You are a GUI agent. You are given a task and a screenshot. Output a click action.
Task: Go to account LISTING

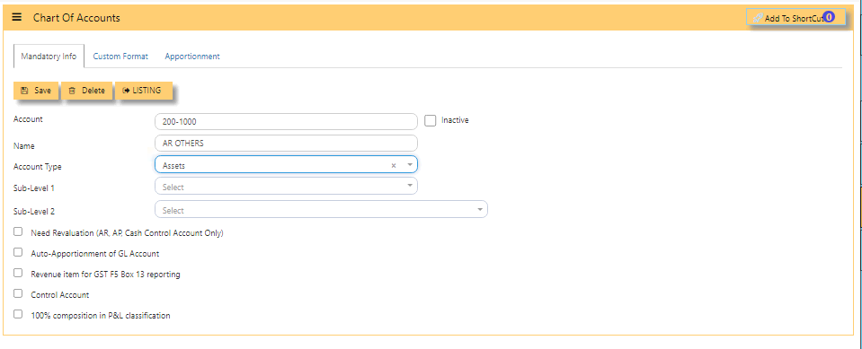pyautogui.click(x=144, y=91)
